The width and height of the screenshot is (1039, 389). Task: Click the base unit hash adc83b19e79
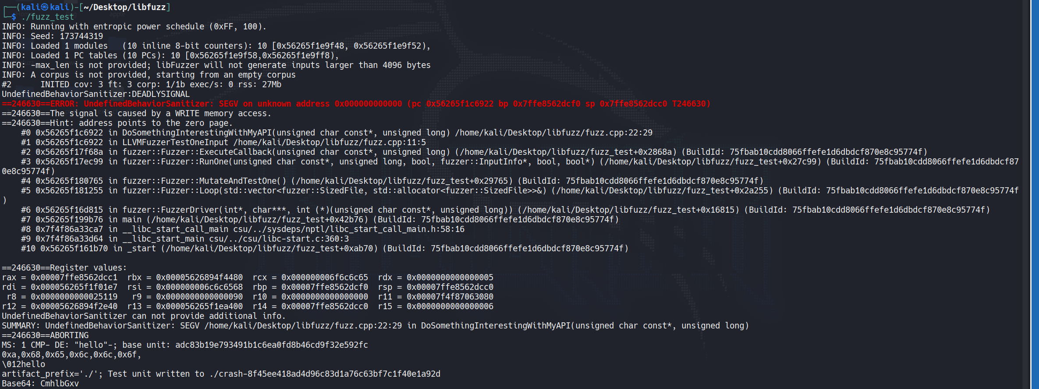[272, 345]
